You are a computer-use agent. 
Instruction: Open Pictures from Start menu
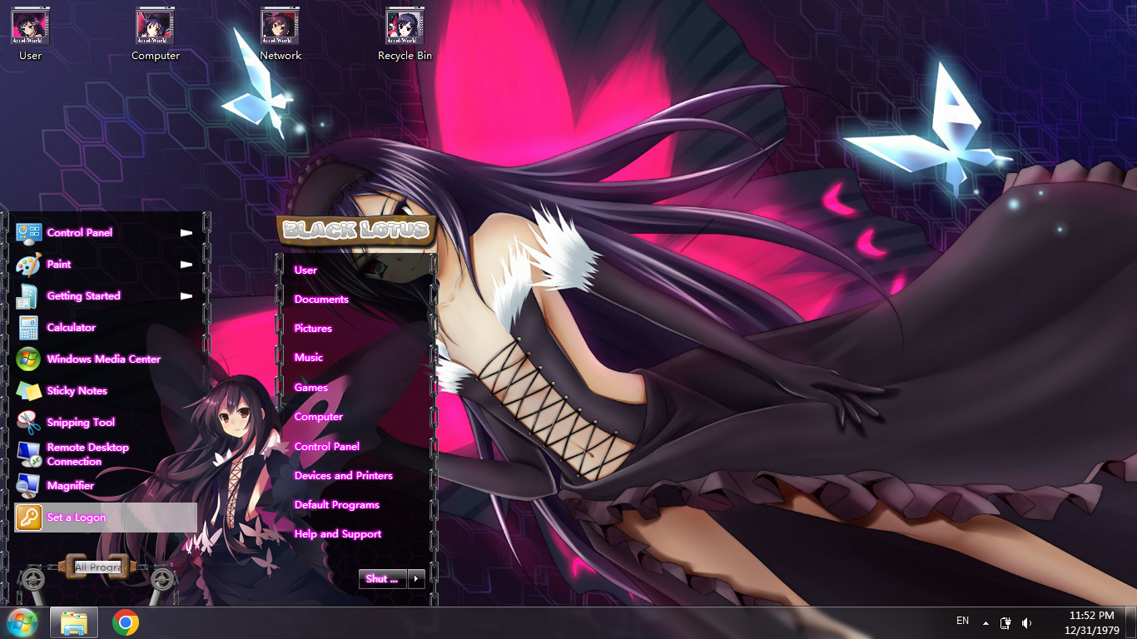point(313,329)
